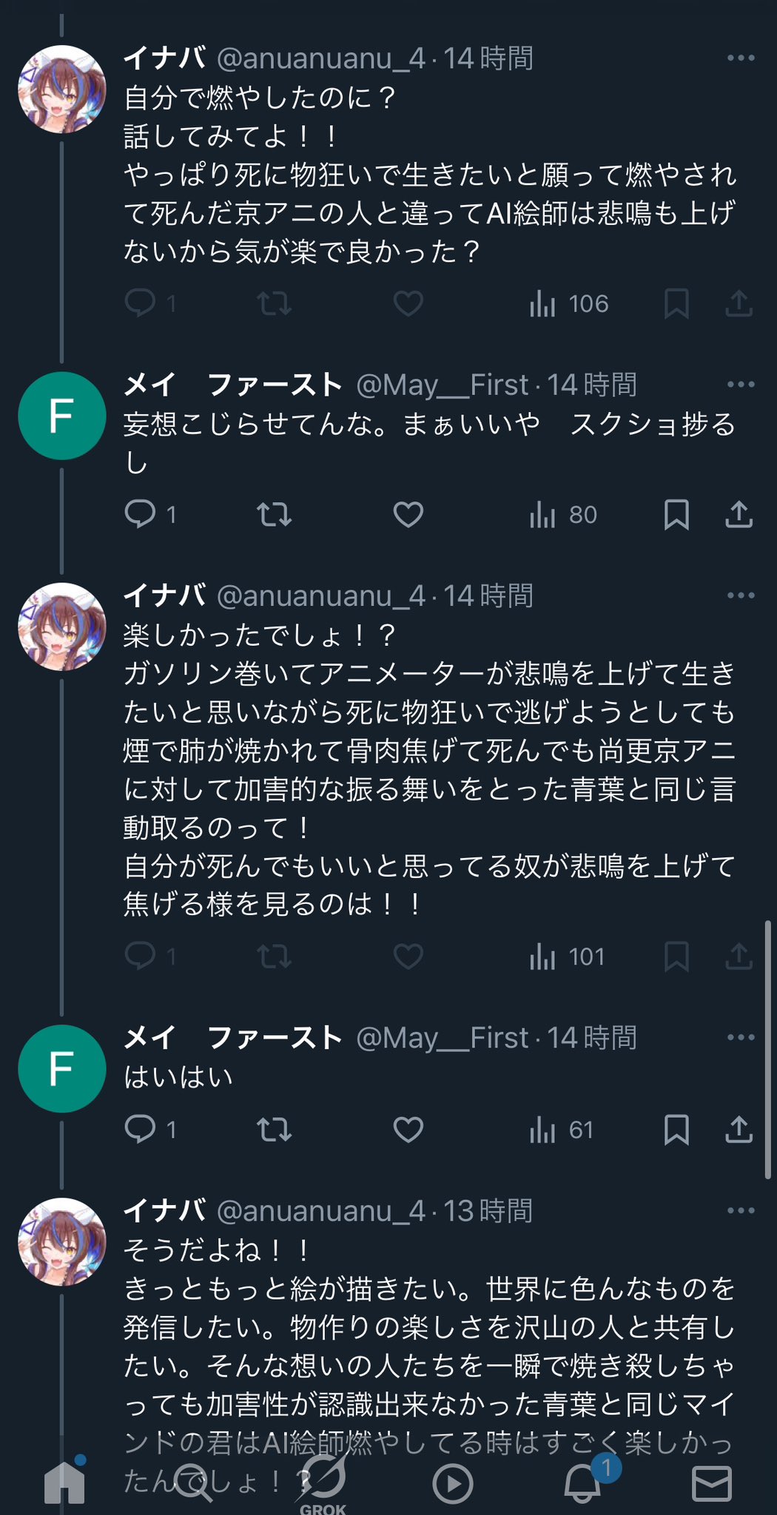
Task: Bookmark the はいはい reply
Action: pos(676,1130)
